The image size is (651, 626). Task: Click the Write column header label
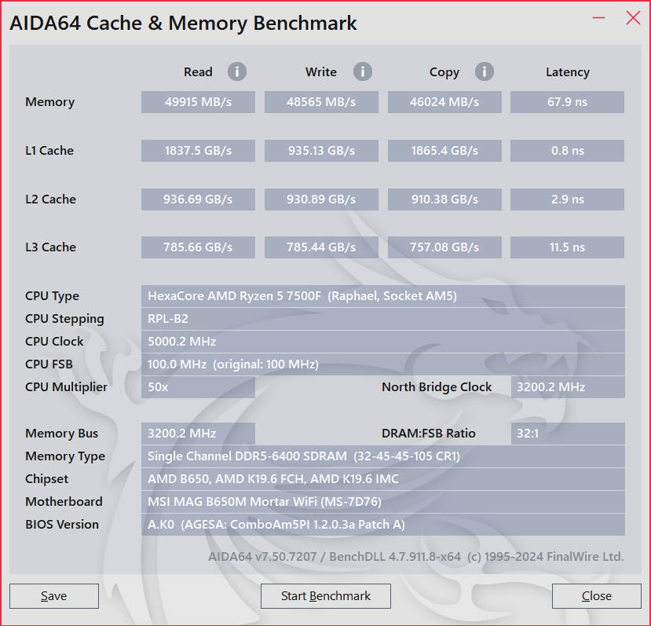click(x=321, y=71)
